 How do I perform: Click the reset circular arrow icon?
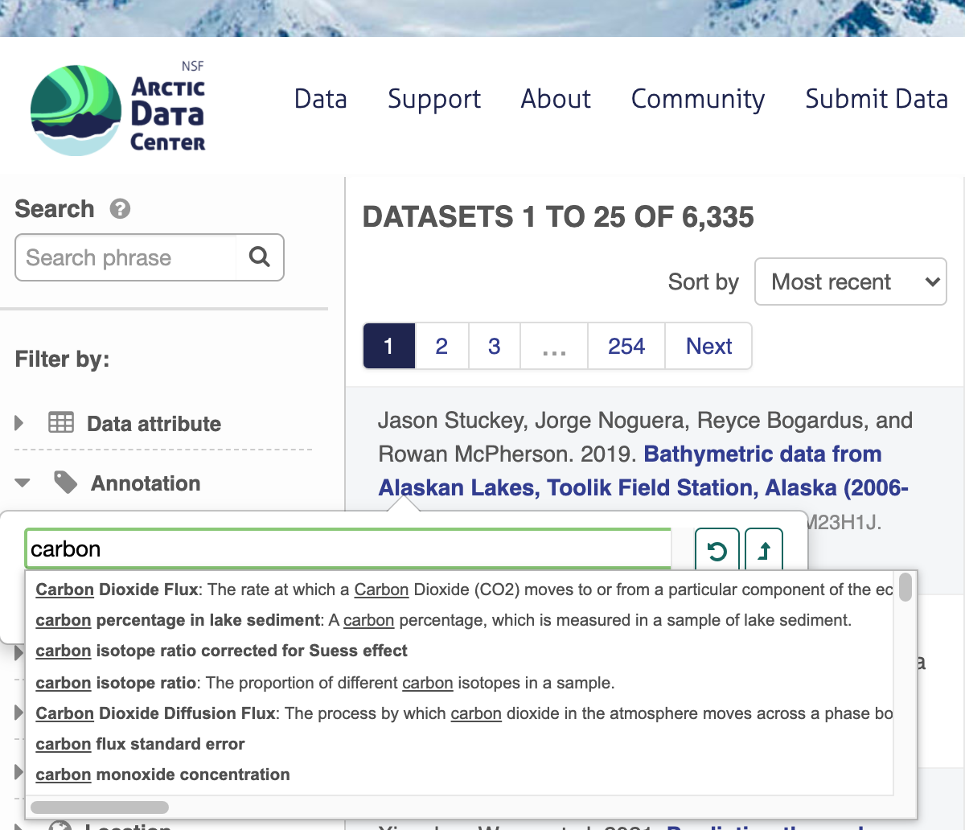pos(716,551)
